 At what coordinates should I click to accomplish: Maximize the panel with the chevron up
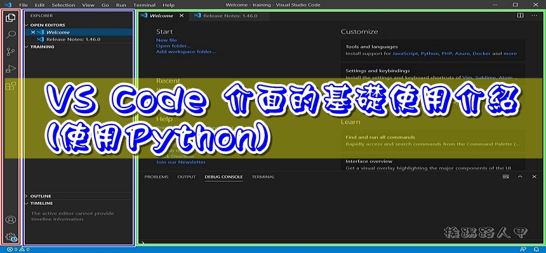click(x=520, y=176)
